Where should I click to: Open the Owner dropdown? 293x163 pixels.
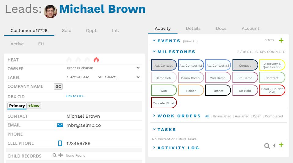click(x=103, y=68)
